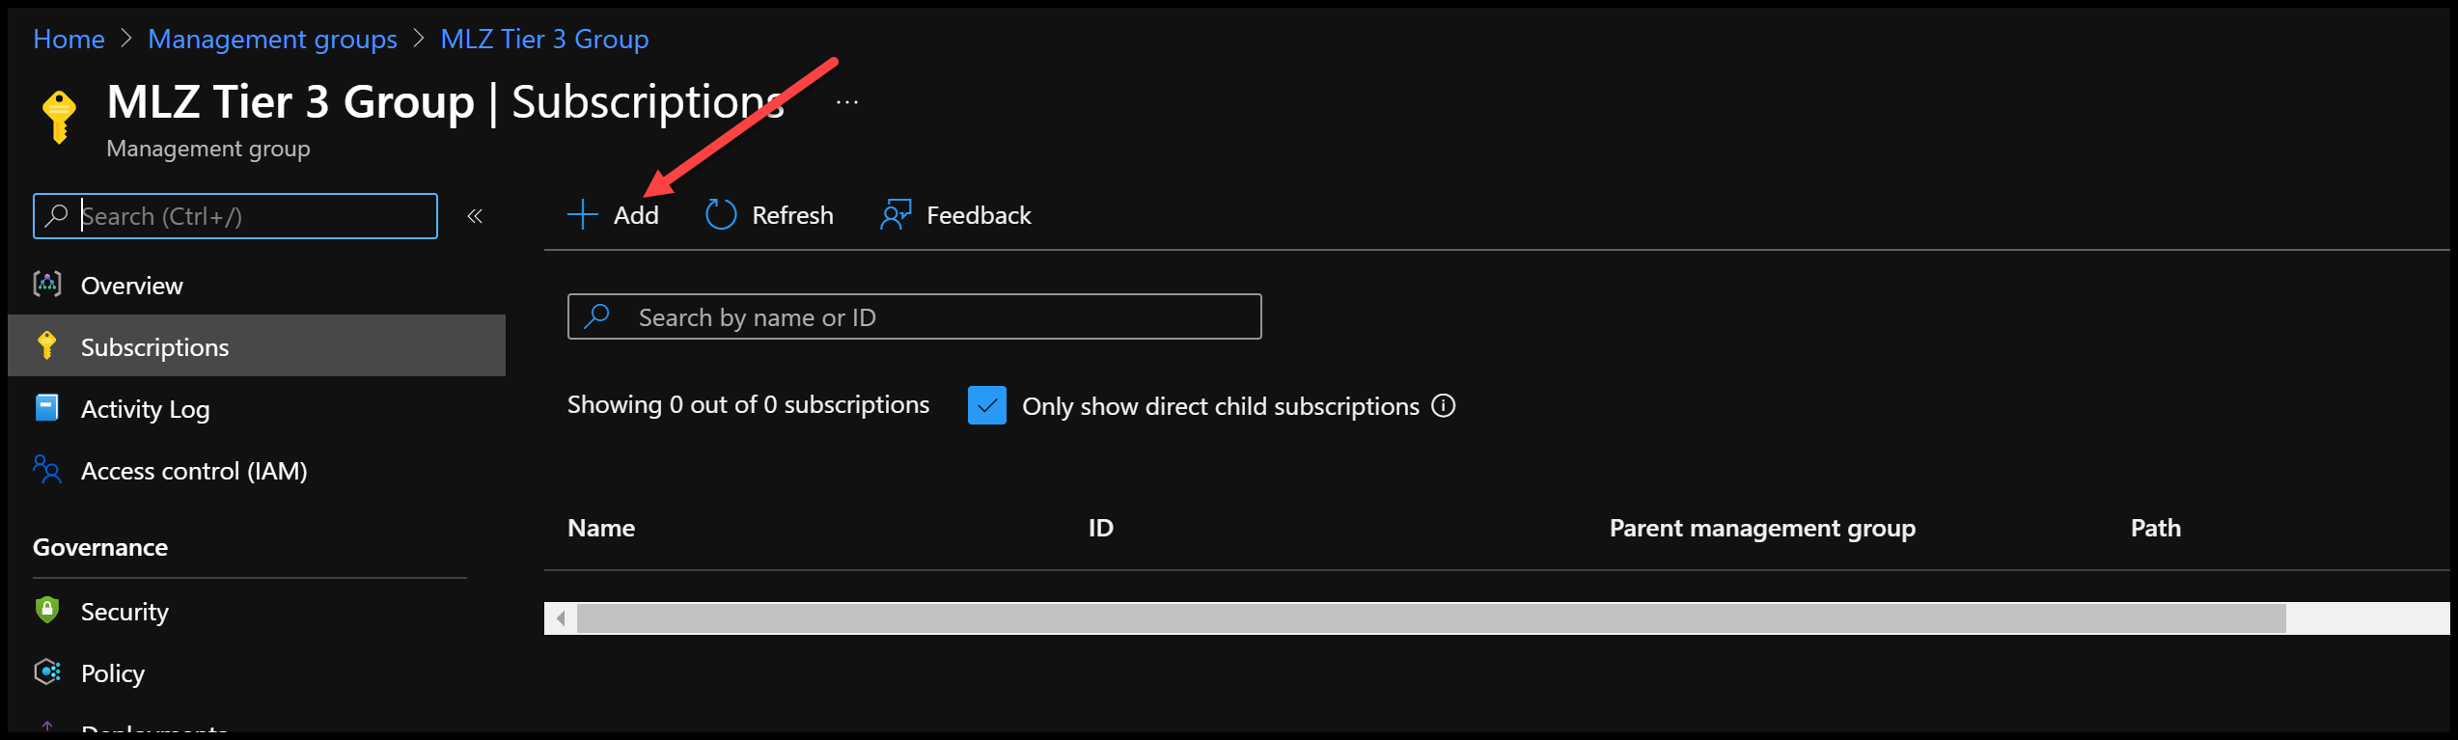Viewport: 2458px width, 740px height.
Task: Click the magnifier icon in subscription search
Action: (597, 316)
